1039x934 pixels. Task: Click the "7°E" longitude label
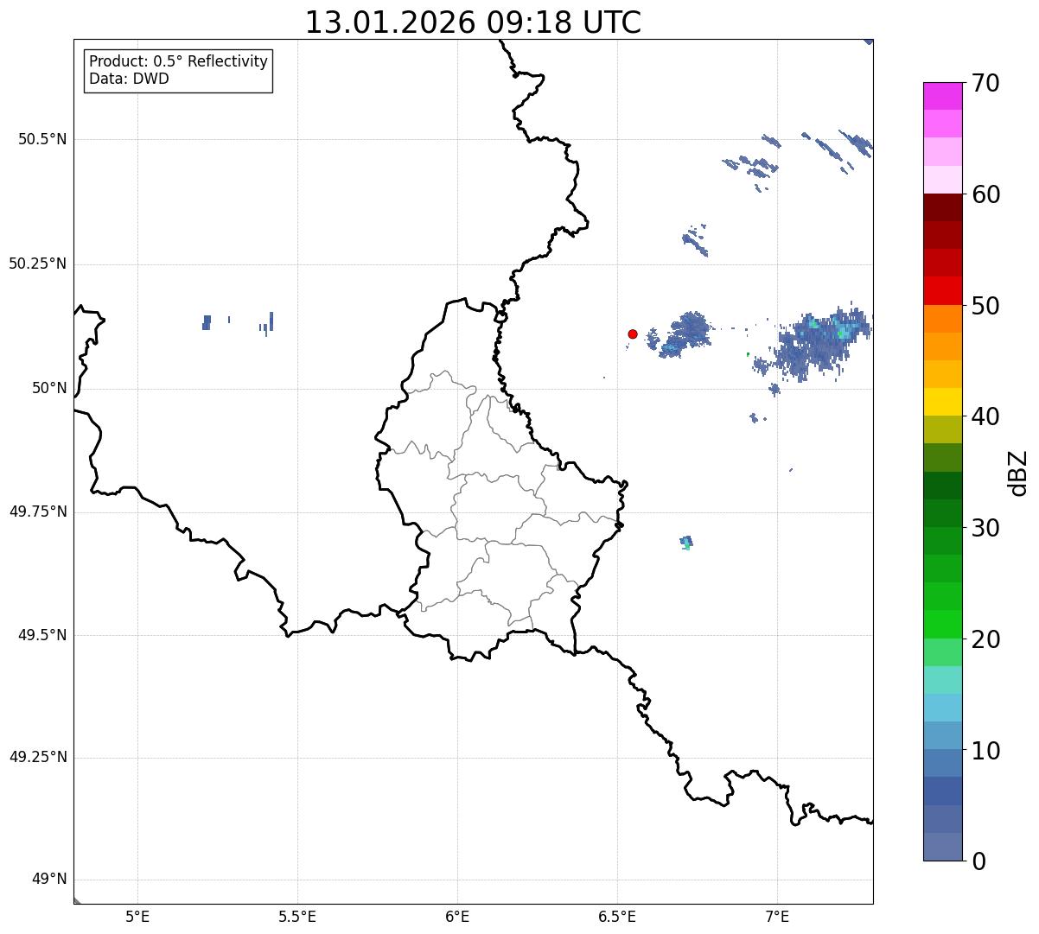click(x=777, y=916)
